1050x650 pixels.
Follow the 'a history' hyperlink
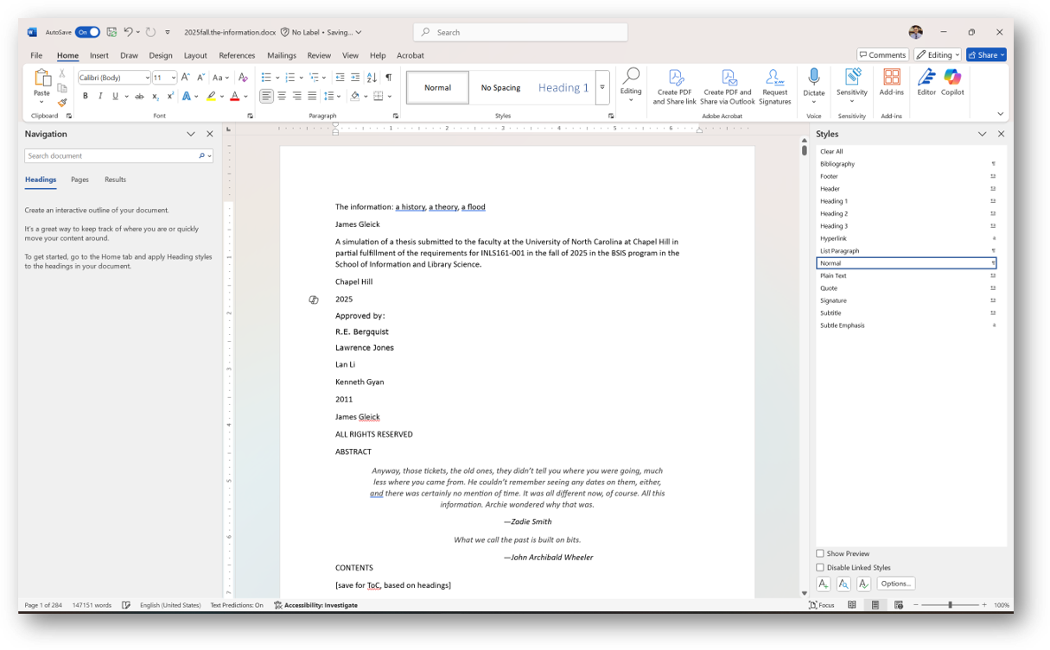coord(410,206)
